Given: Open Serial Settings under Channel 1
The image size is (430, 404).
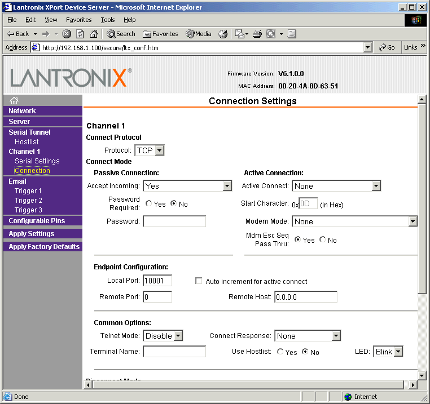Looking at the screenshot, I should pyautogui.click(x=37, y=161).
